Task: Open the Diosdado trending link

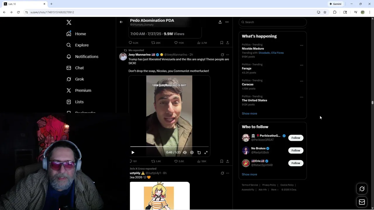Action: click(x=264, y=53)
